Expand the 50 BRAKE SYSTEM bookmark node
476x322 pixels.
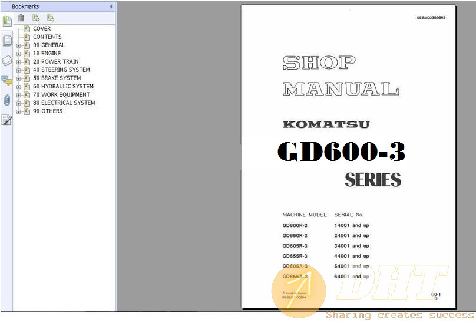[18, 78]
